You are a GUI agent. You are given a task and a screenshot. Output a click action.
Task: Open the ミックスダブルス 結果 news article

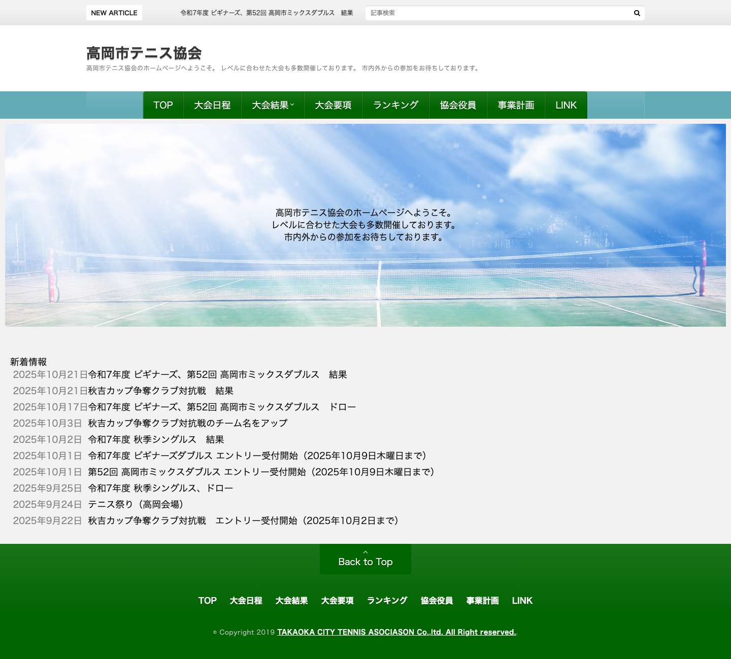[x=217, y=375]
